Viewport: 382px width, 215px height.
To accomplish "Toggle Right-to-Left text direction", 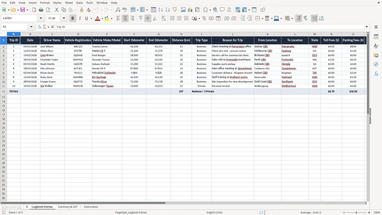I will 306,18.
